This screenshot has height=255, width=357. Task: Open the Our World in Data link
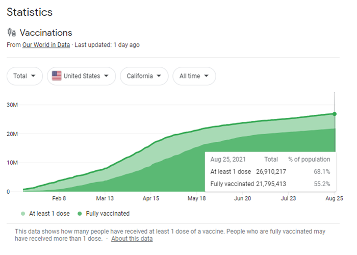46,45
